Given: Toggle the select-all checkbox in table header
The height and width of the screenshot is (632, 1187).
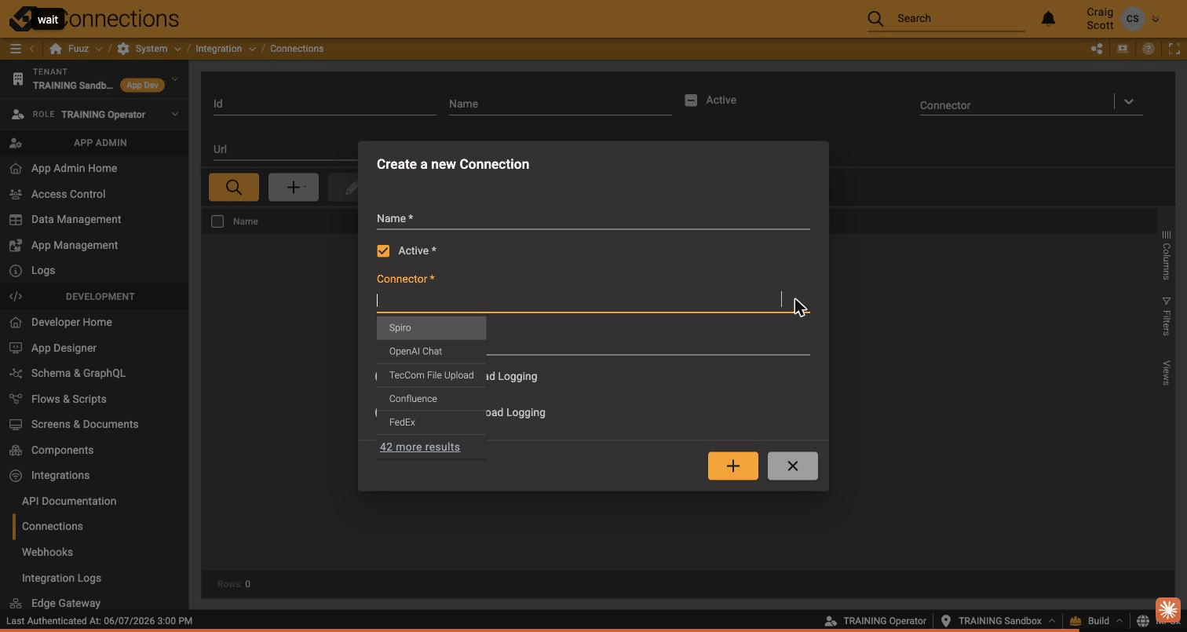Looking at the screenshot, I should (217, 221).
